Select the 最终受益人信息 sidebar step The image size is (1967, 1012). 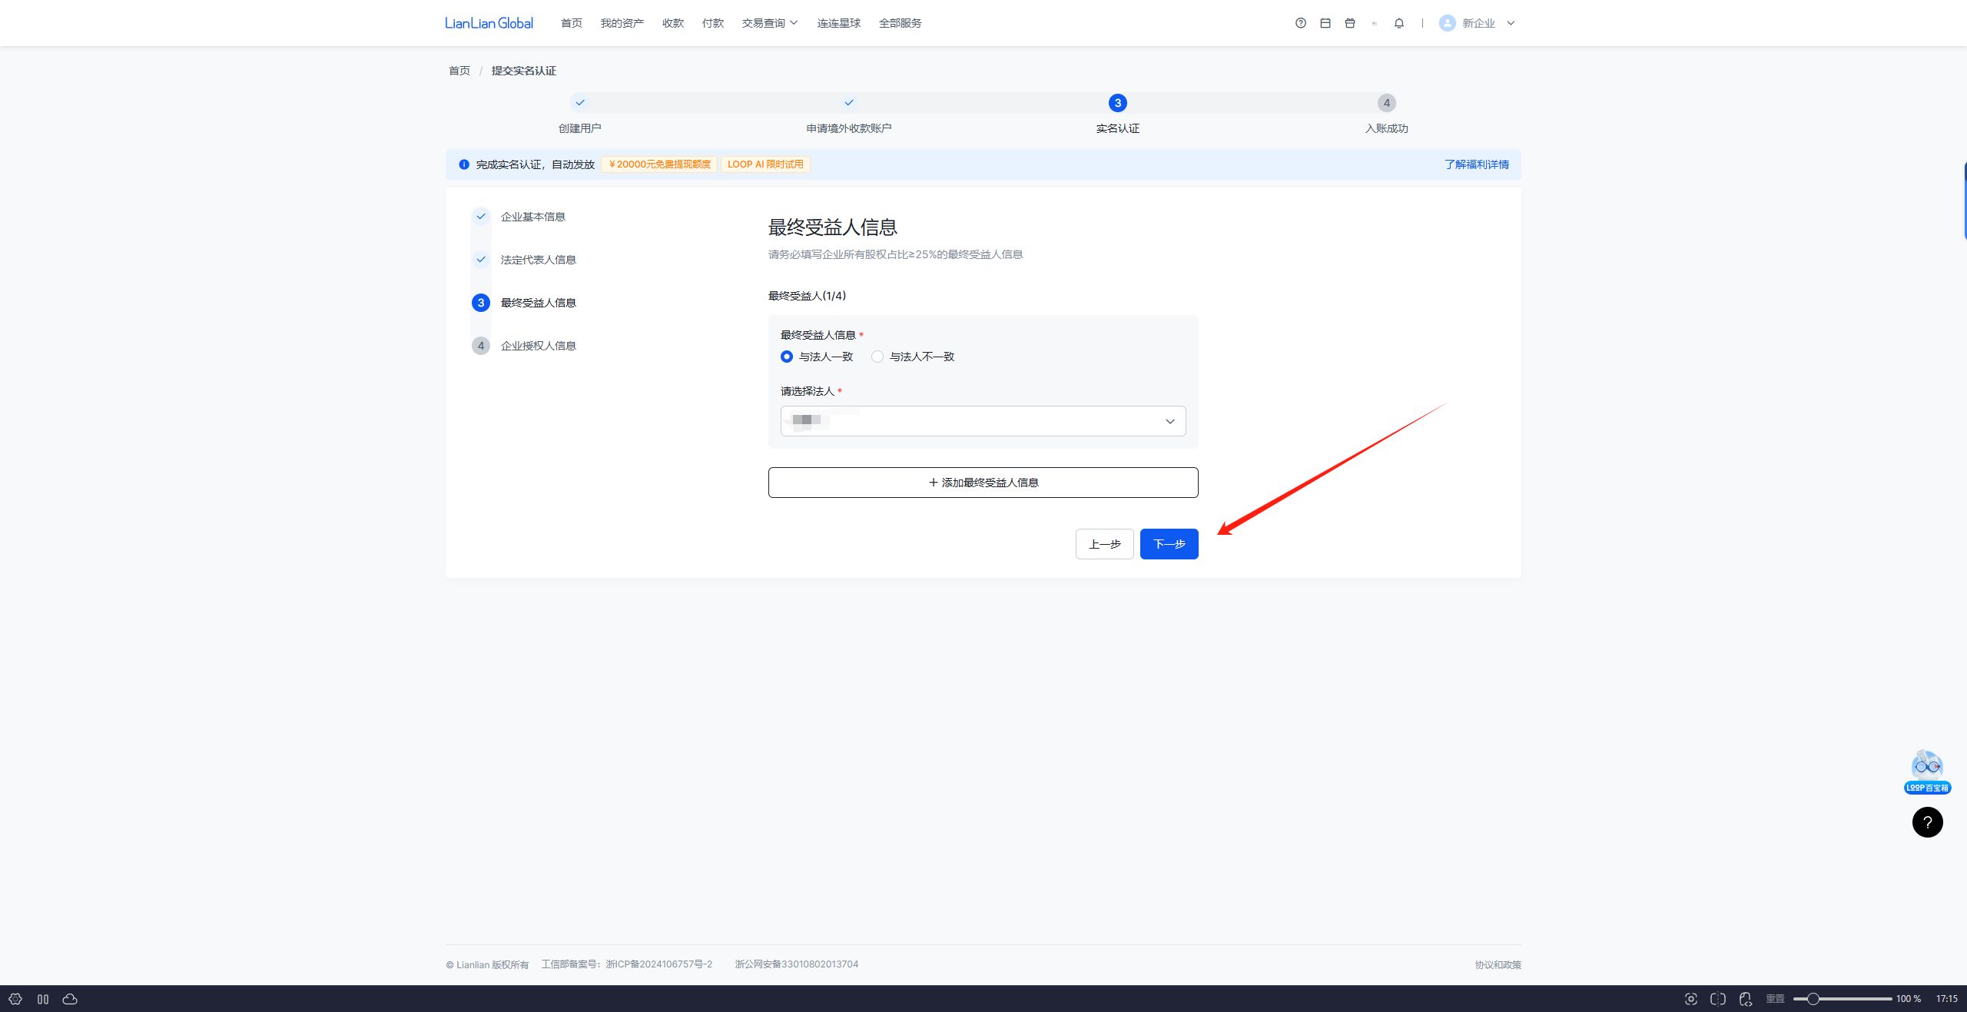click(539, 303)
